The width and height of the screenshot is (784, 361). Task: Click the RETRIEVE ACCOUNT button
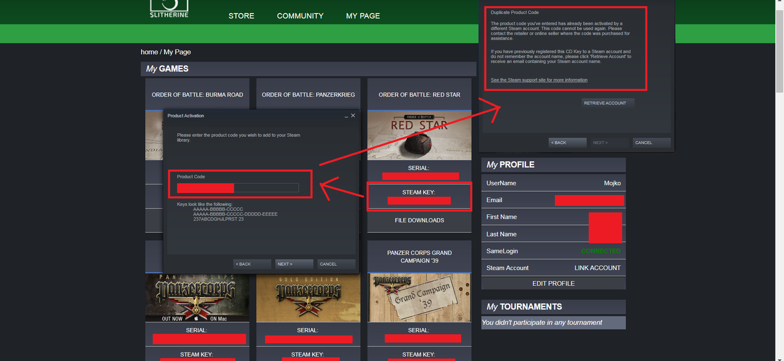607,103
